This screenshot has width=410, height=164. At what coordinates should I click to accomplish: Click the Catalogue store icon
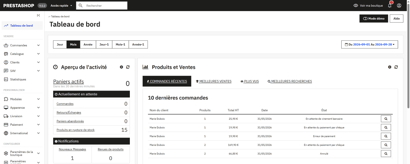pyautogui.click(x=6, y=54)
